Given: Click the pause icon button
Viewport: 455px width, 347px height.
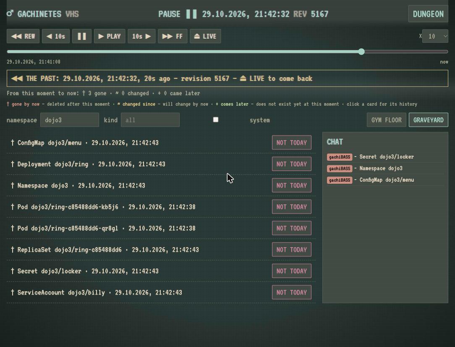Looking at the screenshot, I should click(x=82, y=36).
